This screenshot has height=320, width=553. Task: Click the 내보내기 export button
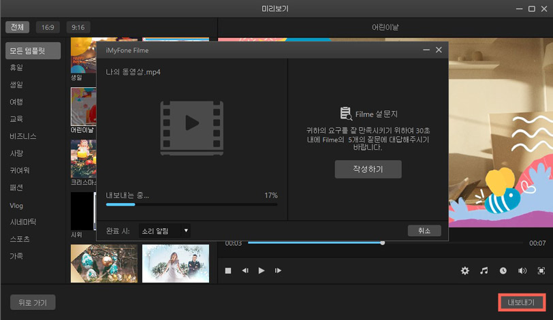[521, 302]
